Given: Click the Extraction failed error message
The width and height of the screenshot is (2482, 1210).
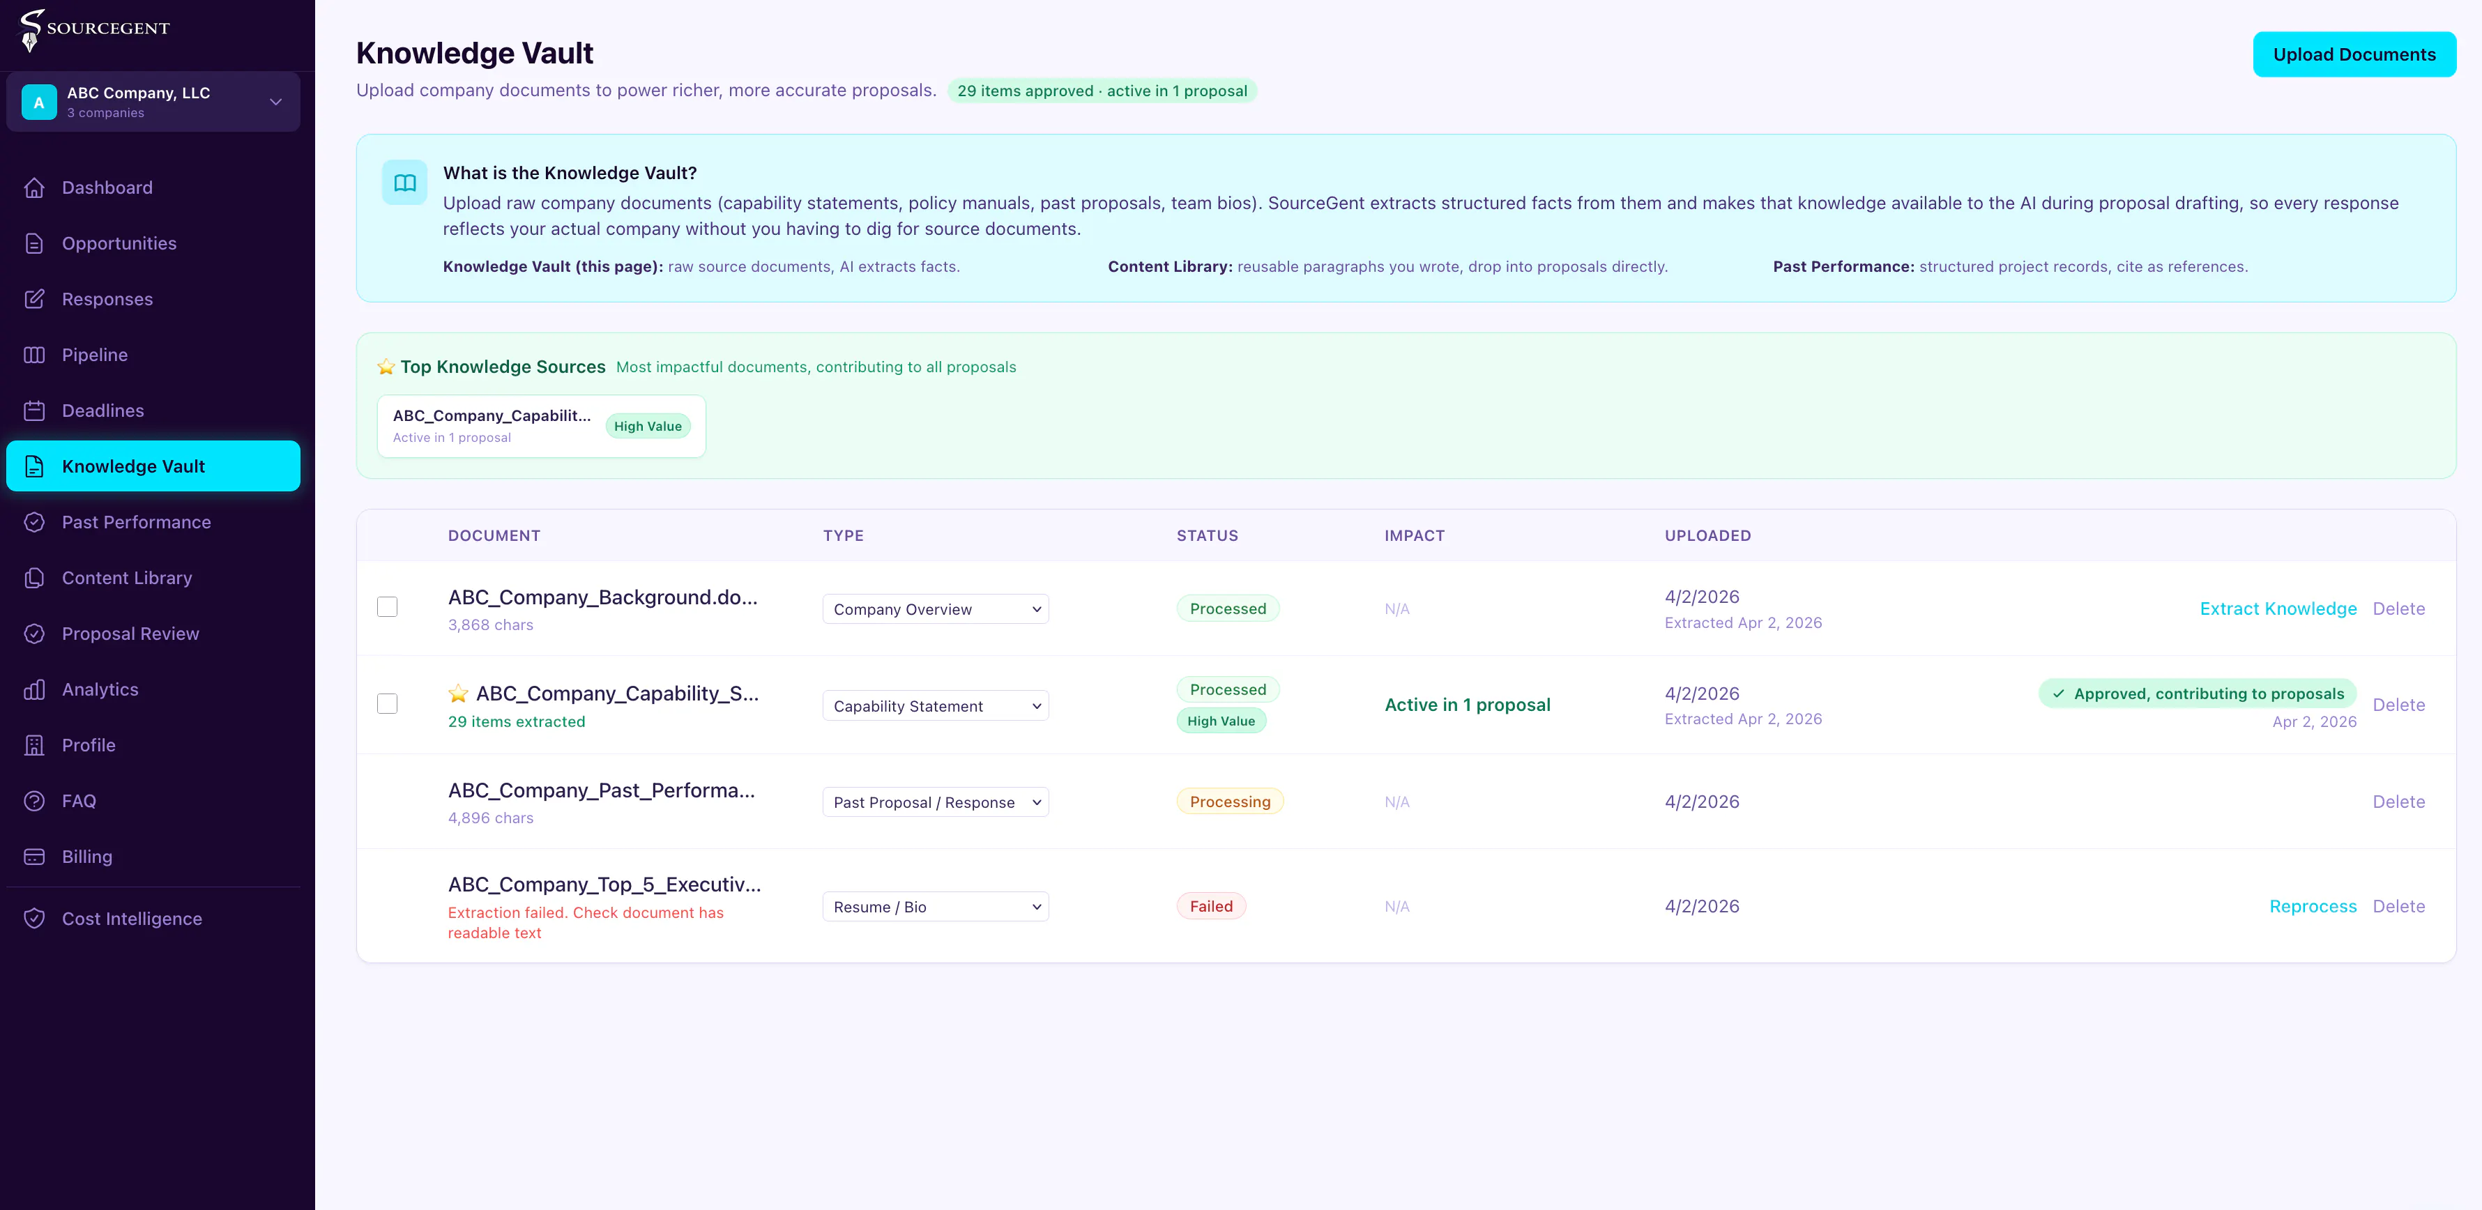Looking at the screenshot, I should [x=586, y=923].
